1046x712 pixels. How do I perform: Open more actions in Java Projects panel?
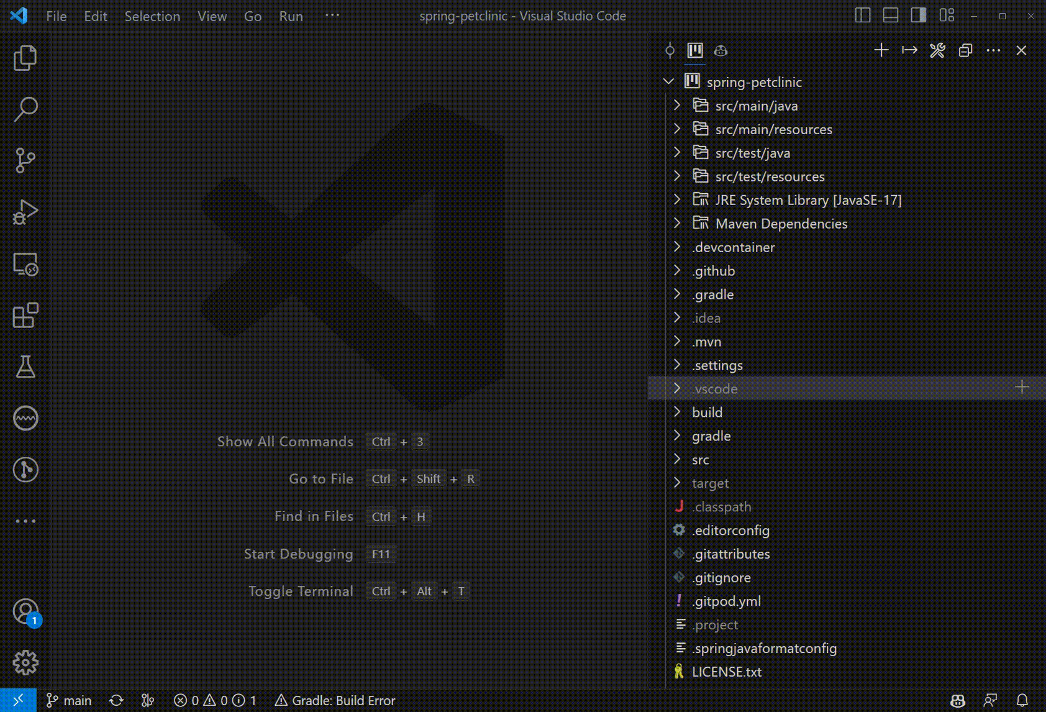(993, 50)
